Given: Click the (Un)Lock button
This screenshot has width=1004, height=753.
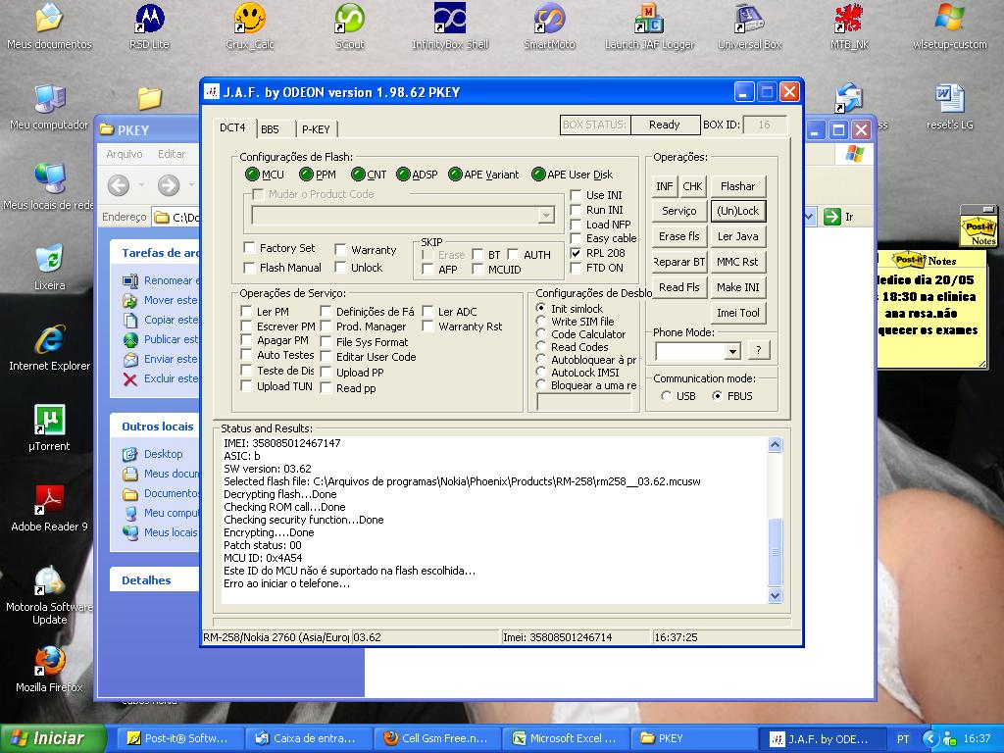Looking at the screenshot, I should pyautogui.click(x=737, y=211).
